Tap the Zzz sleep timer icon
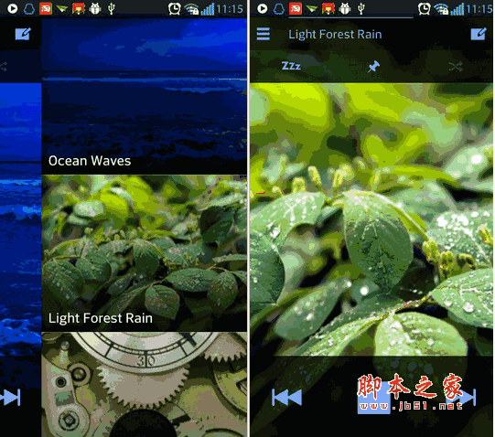Screen dimensions: 495x437 (x=291, y=66)
